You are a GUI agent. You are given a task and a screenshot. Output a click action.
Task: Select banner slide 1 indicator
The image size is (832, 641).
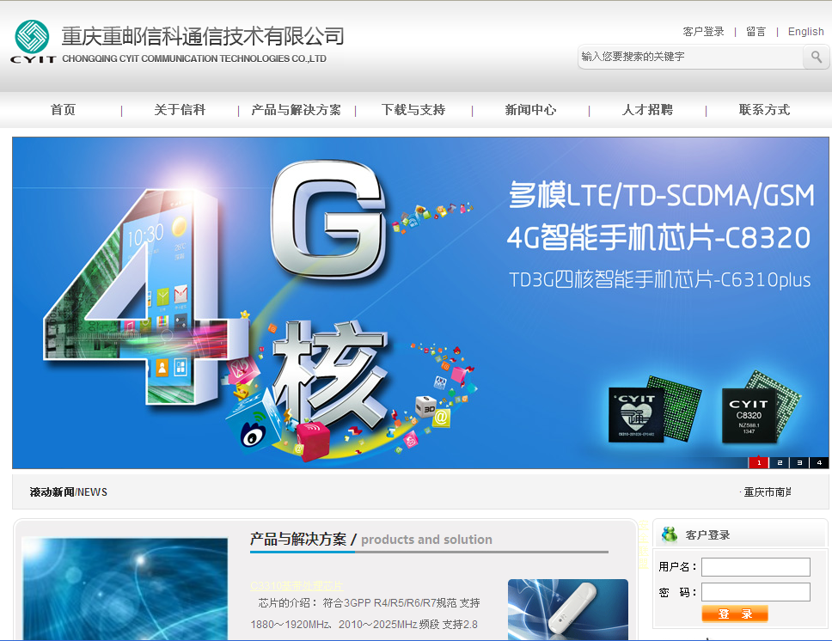pos(759,463)
